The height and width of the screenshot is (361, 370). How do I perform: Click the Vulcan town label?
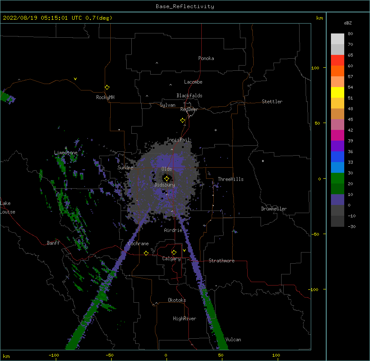point(233,340)
